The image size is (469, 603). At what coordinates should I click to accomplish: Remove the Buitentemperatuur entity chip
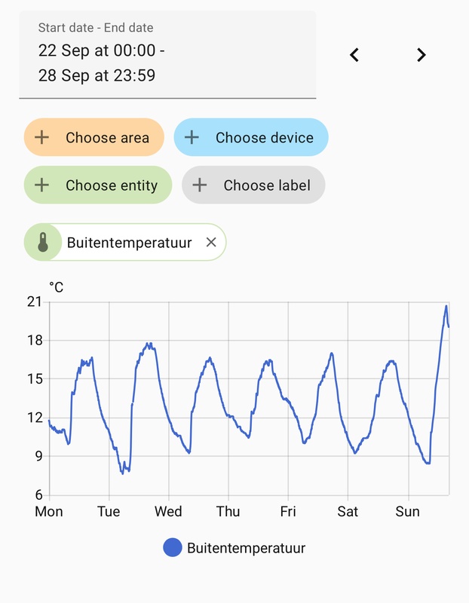[x=211, y=242]
